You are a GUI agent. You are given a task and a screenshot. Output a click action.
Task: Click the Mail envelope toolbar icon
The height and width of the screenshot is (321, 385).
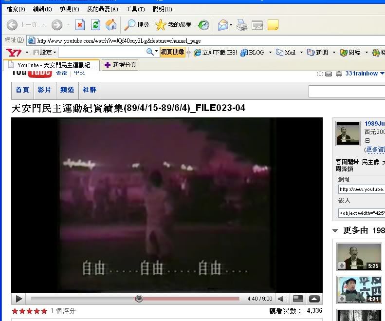click(x=223, y=25)
